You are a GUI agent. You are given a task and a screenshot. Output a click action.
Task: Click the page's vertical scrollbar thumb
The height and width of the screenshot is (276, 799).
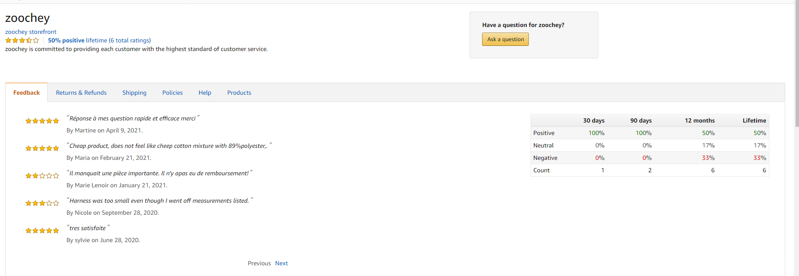point(796,64)
